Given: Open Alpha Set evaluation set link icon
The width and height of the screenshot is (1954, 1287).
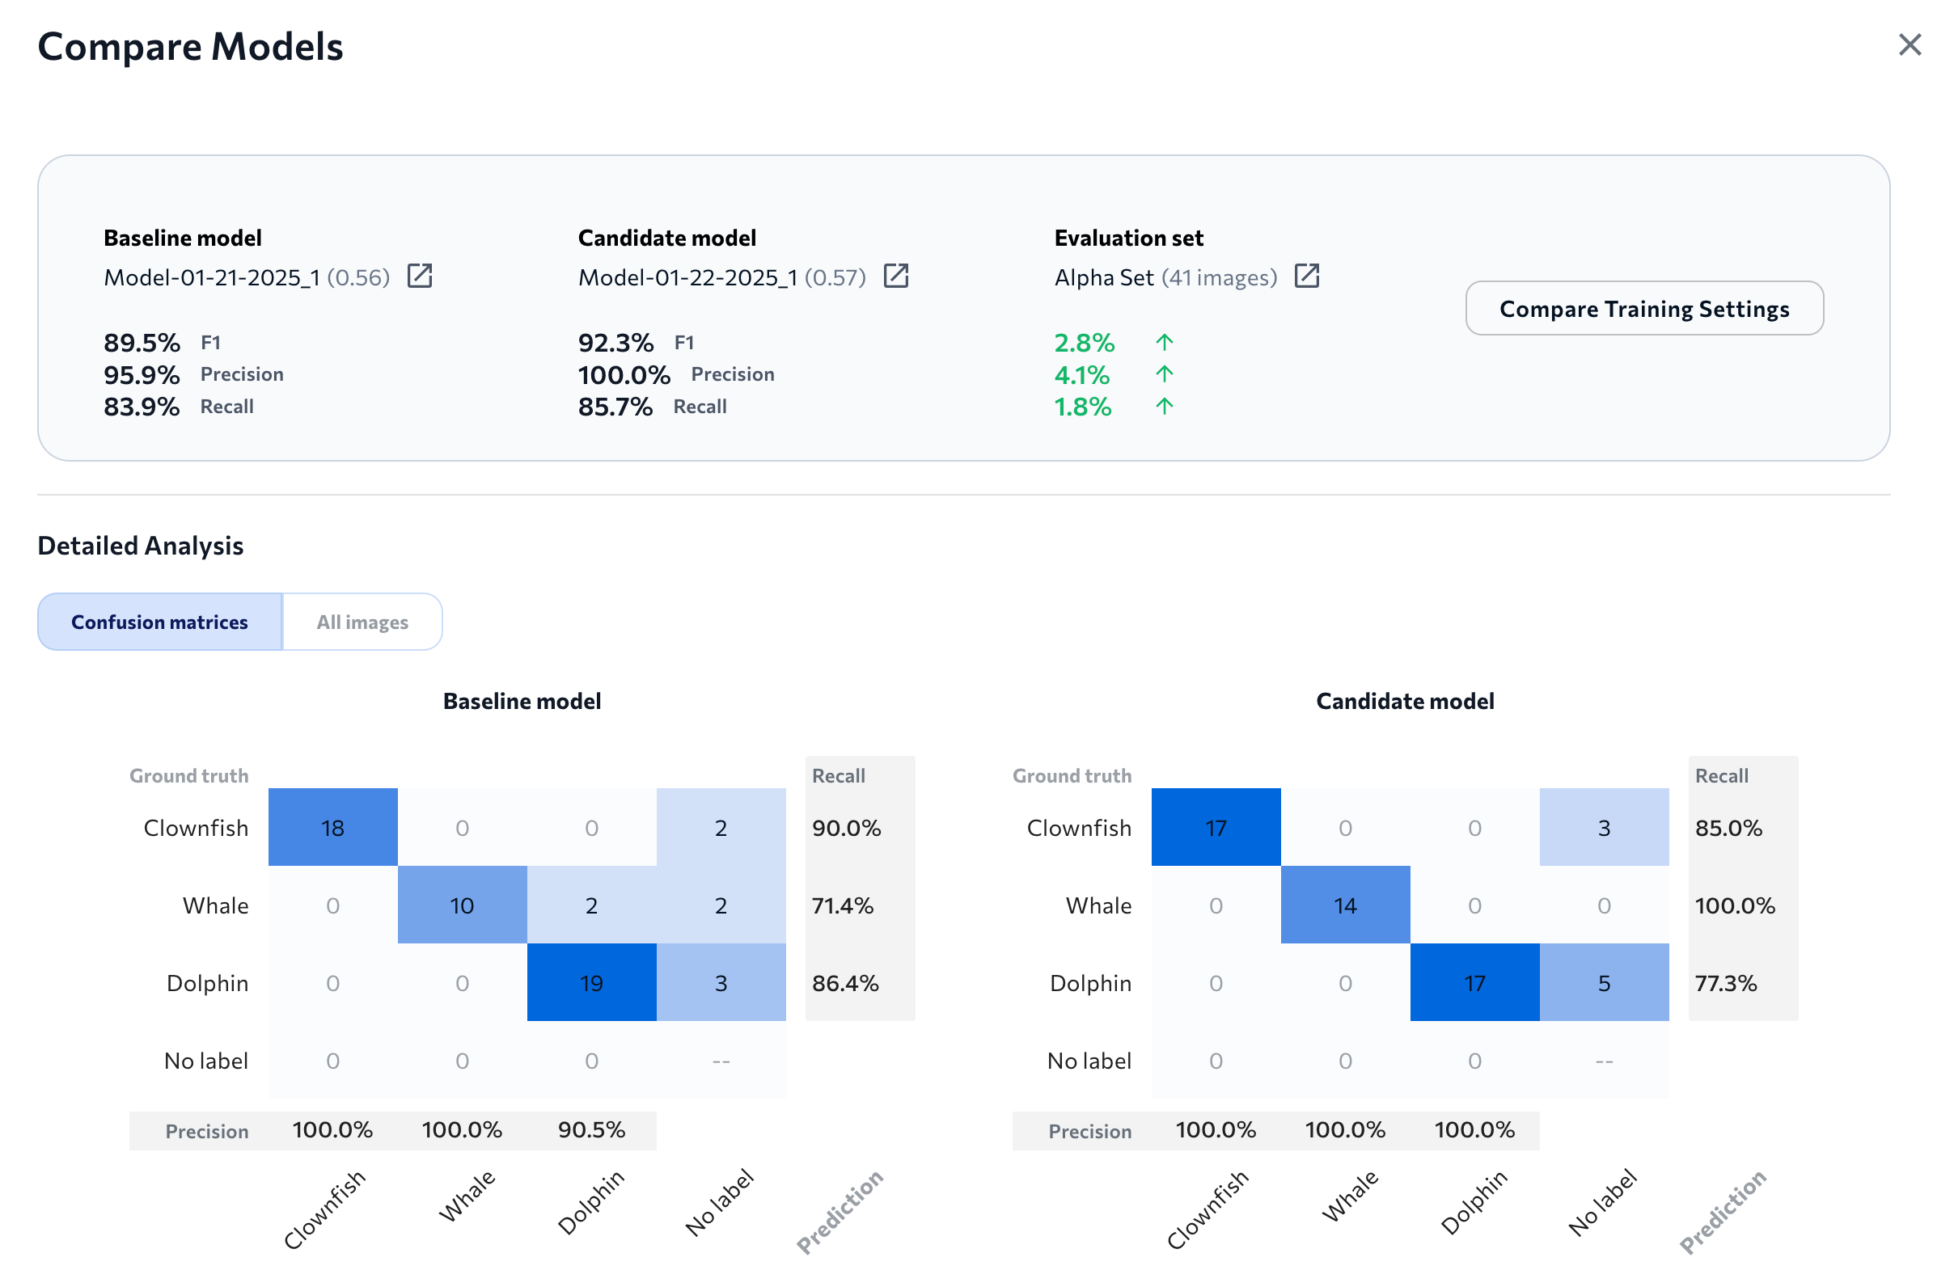Looking at the screenshot, I should click(x=1306, y=276).
